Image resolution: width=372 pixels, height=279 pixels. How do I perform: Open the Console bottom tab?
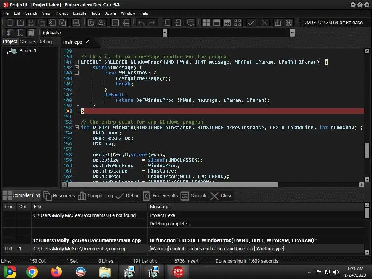(194, 196)
